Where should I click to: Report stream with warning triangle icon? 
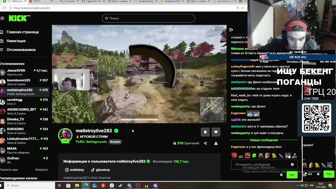point(216,143)
